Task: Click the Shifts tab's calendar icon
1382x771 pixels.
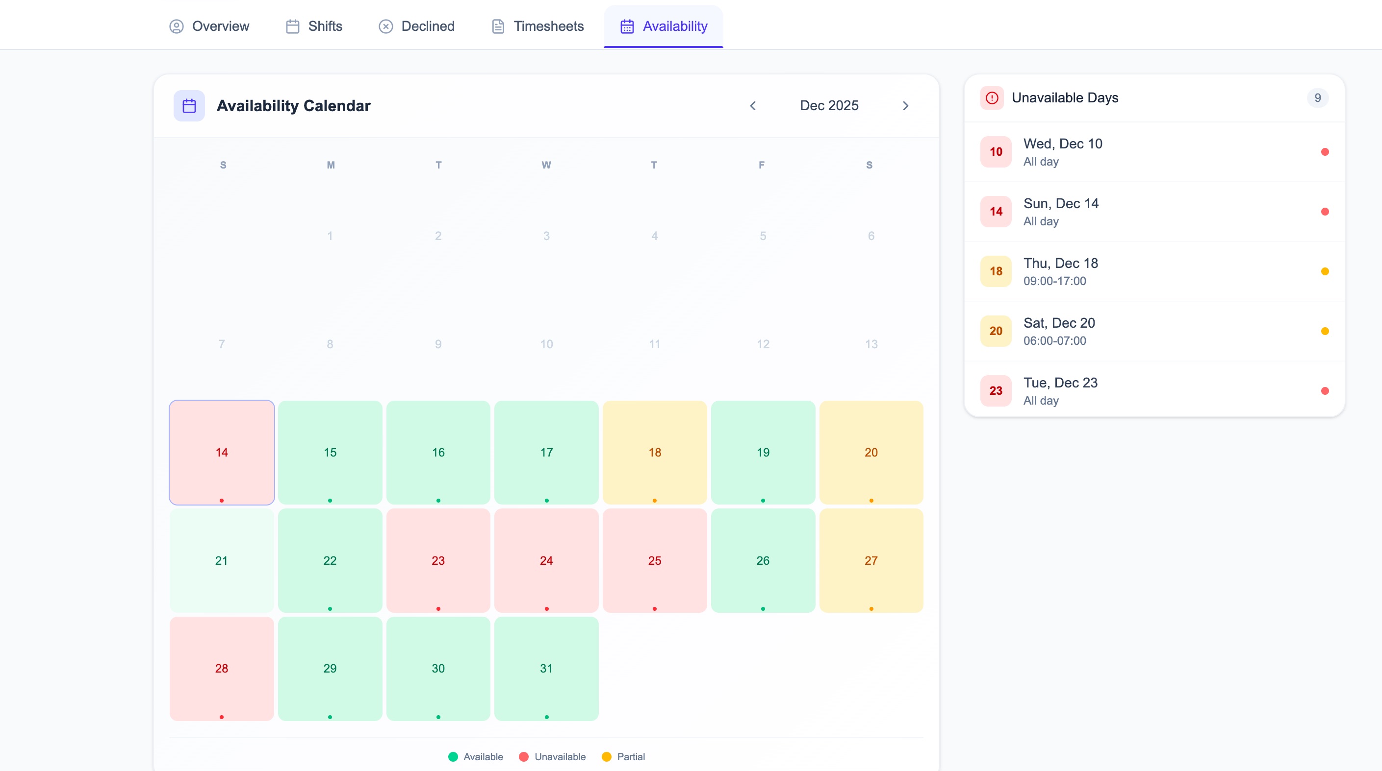Action: tap(292, 26)
